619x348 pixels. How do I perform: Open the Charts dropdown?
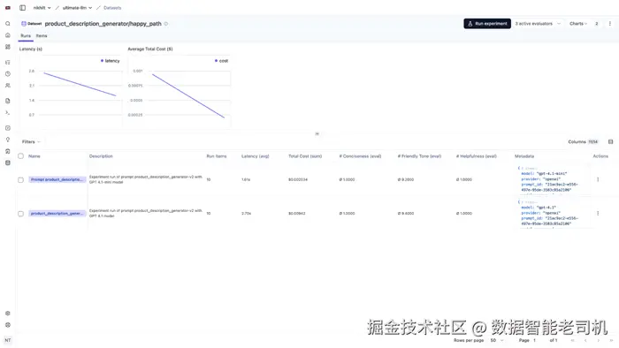pos(578,24)
